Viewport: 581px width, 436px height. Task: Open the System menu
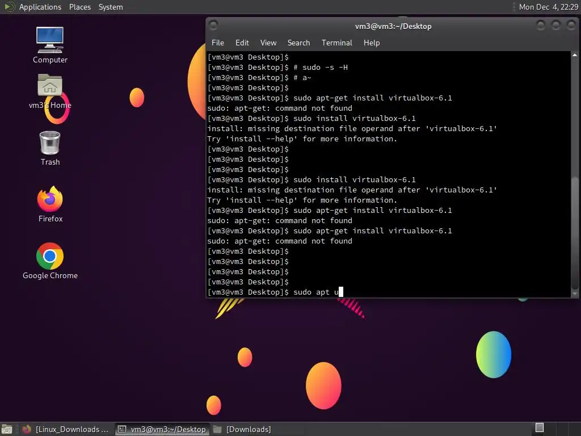click(111, 7)
